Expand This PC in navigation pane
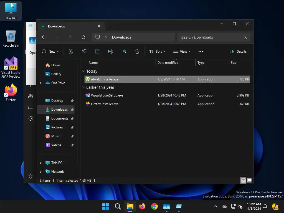284x213 pixels. click(x=40, y=163)
